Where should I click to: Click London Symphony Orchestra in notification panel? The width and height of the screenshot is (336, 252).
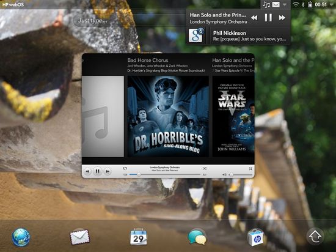pyautogui.click(x=218, y=22)
